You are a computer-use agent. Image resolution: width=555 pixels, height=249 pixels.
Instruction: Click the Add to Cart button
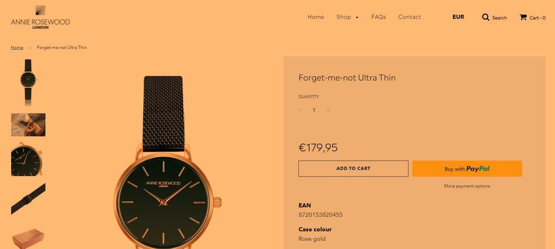point(353,169)
